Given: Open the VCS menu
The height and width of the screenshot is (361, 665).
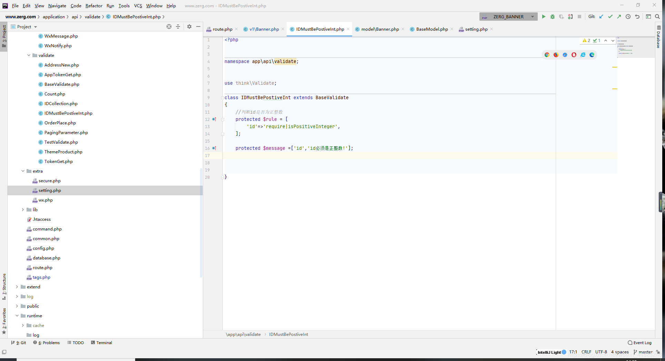Looking at the screenshot, I should tap(138, 6).
